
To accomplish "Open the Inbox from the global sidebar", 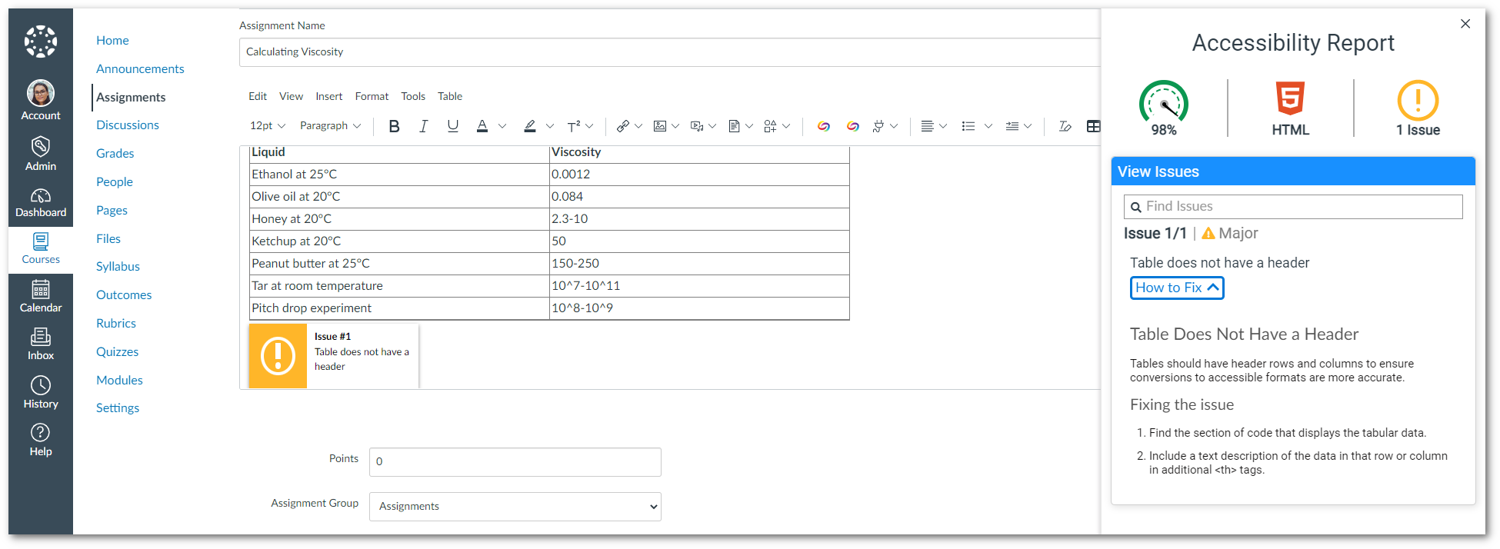I will (x=41, y=344).
